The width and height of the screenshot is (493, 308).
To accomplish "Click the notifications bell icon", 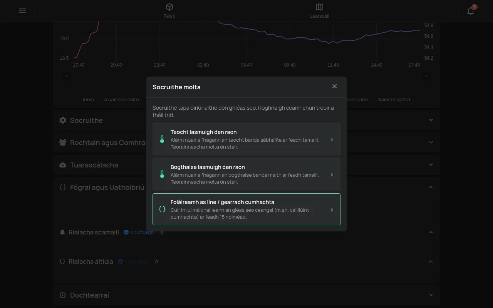I will tap(471, 11).
